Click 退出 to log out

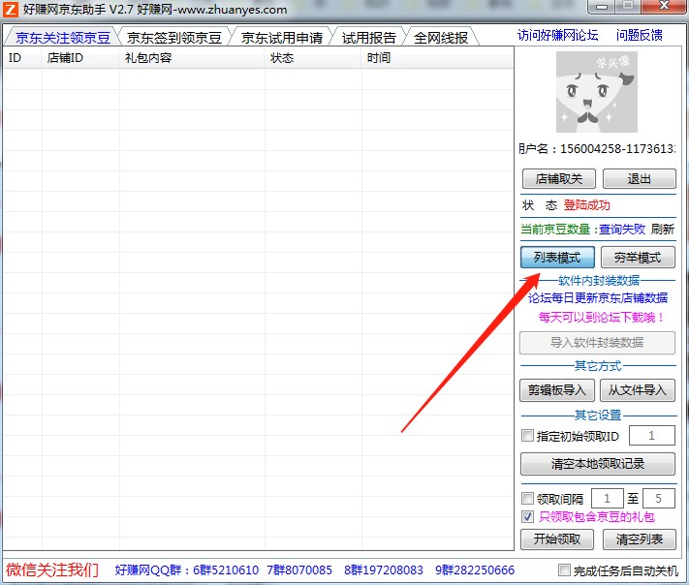pos(639,179)
